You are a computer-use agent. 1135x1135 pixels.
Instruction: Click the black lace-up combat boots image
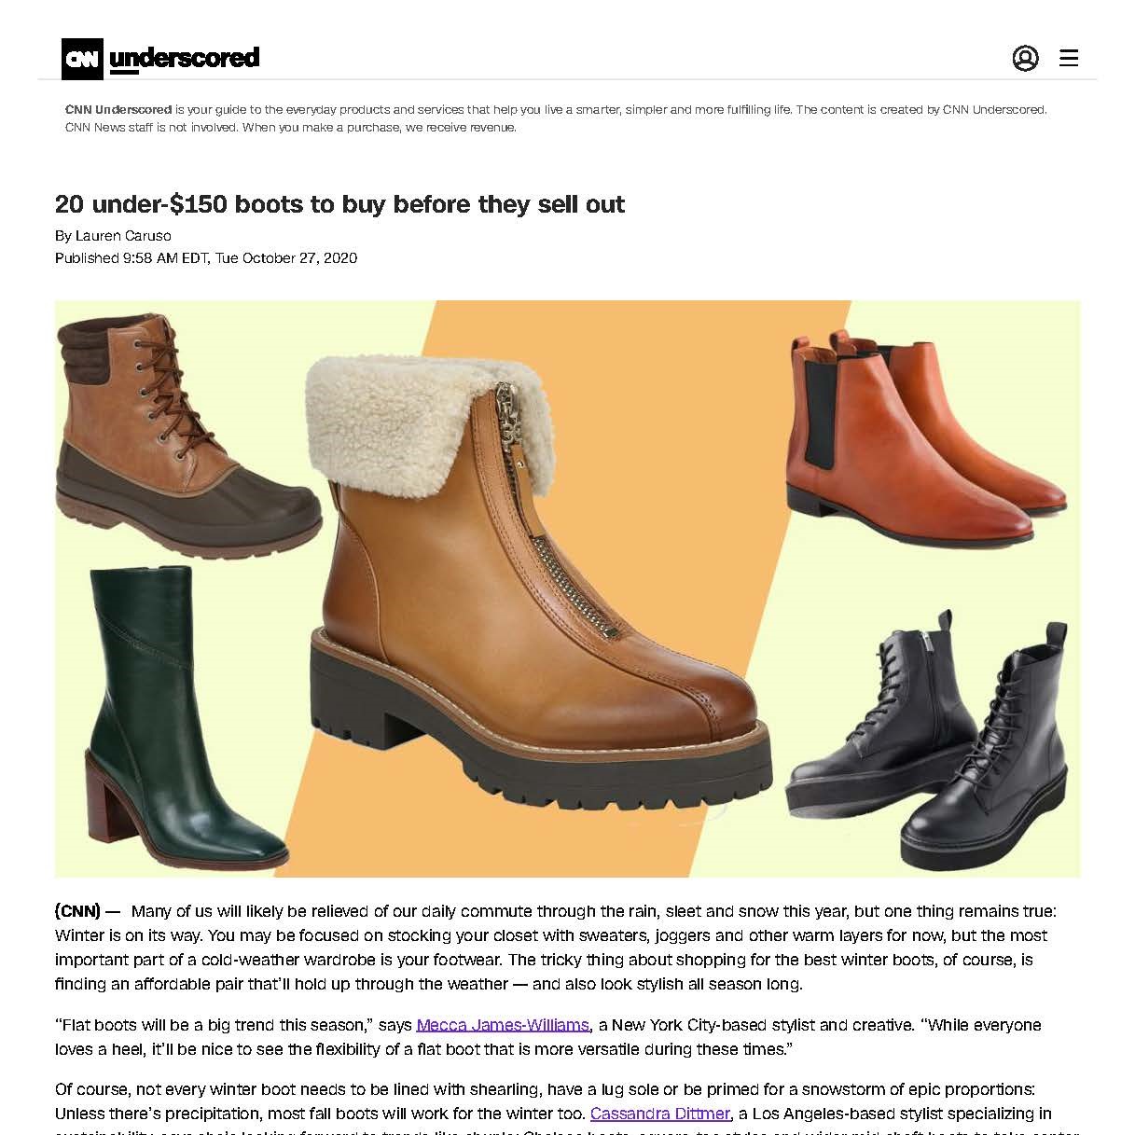928,740
